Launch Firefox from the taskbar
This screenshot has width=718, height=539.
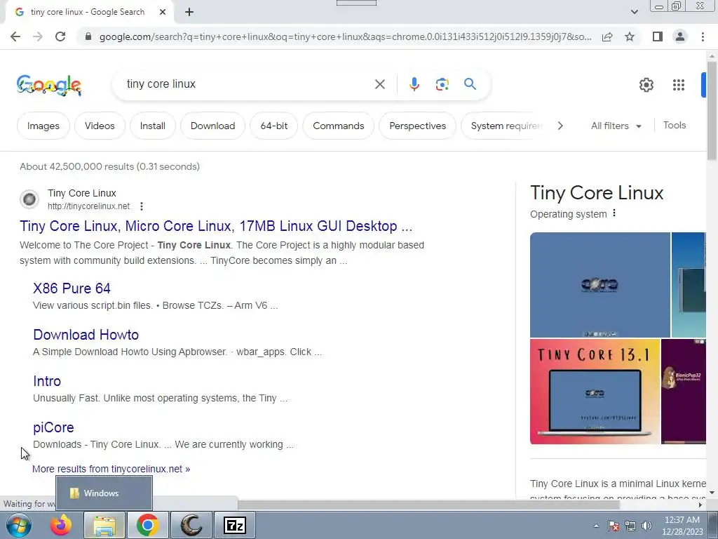61,525
